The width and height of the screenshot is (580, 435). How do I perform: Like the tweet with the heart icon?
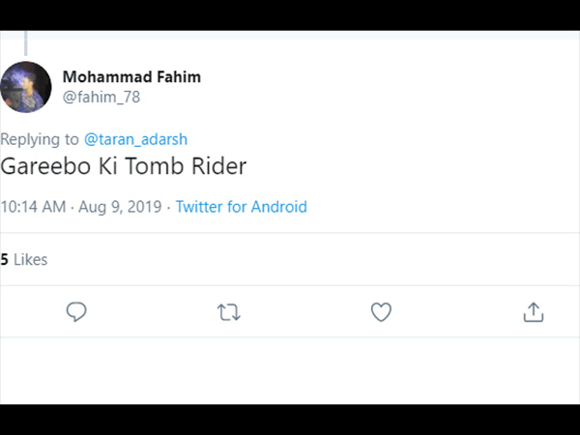point(381,312)
